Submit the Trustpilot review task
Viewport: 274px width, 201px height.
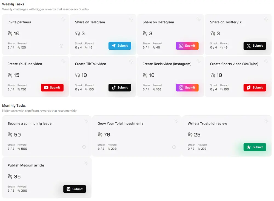click(255, 147)
